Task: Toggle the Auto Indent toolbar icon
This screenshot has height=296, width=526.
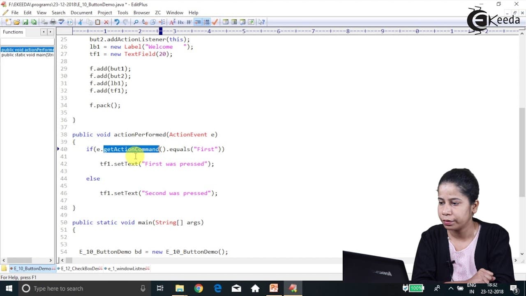Action: click(198, 22)
